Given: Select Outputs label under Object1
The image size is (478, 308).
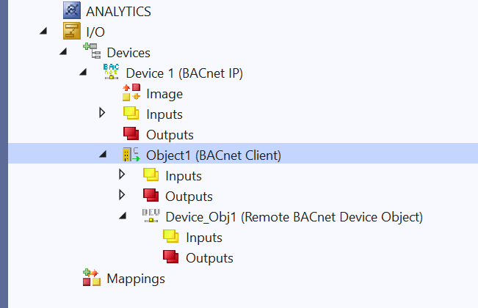Looking at the screenshot, I should tap(189, 197).
